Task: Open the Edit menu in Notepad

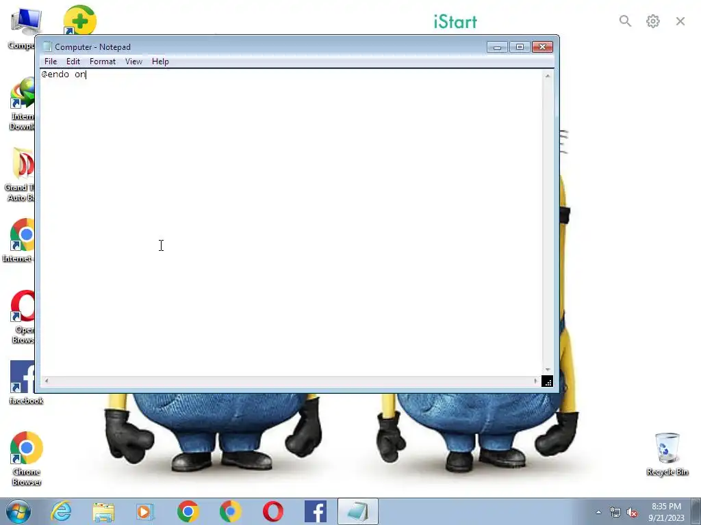Action: click(73, 62)
